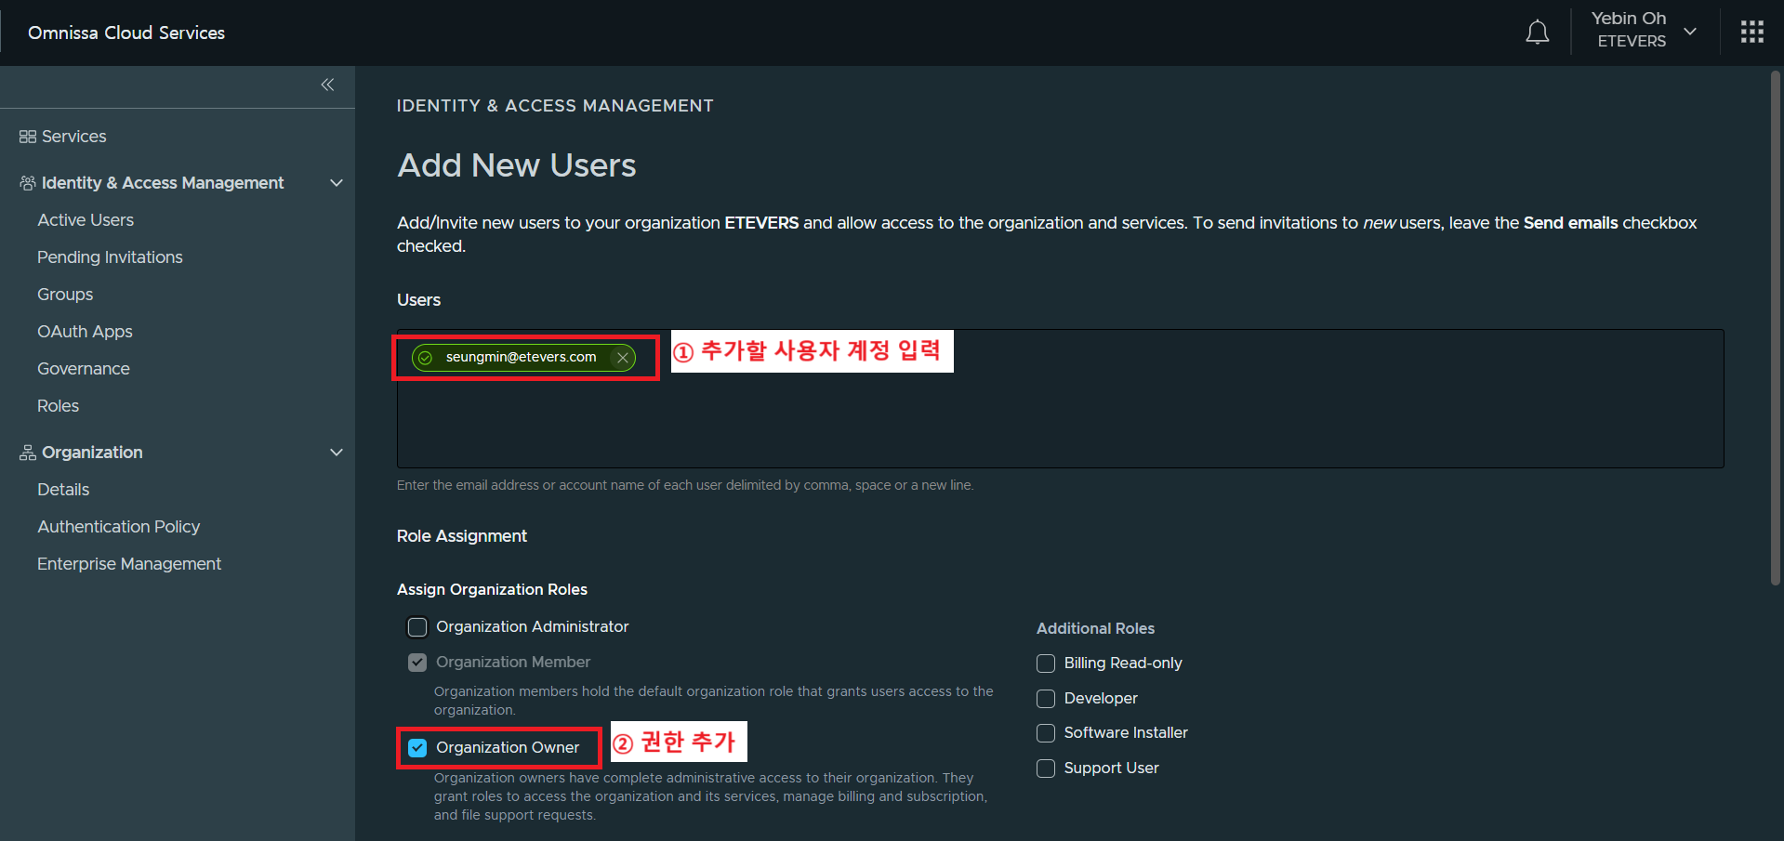Open the apps grid launcher icon
This screenshot has height=841, width=1784.
click(1751, 33)
